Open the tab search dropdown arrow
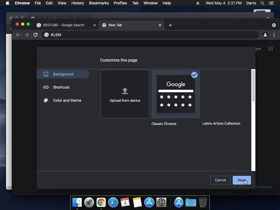Viewport: 280px width, 210px height. tap(274, 25)
